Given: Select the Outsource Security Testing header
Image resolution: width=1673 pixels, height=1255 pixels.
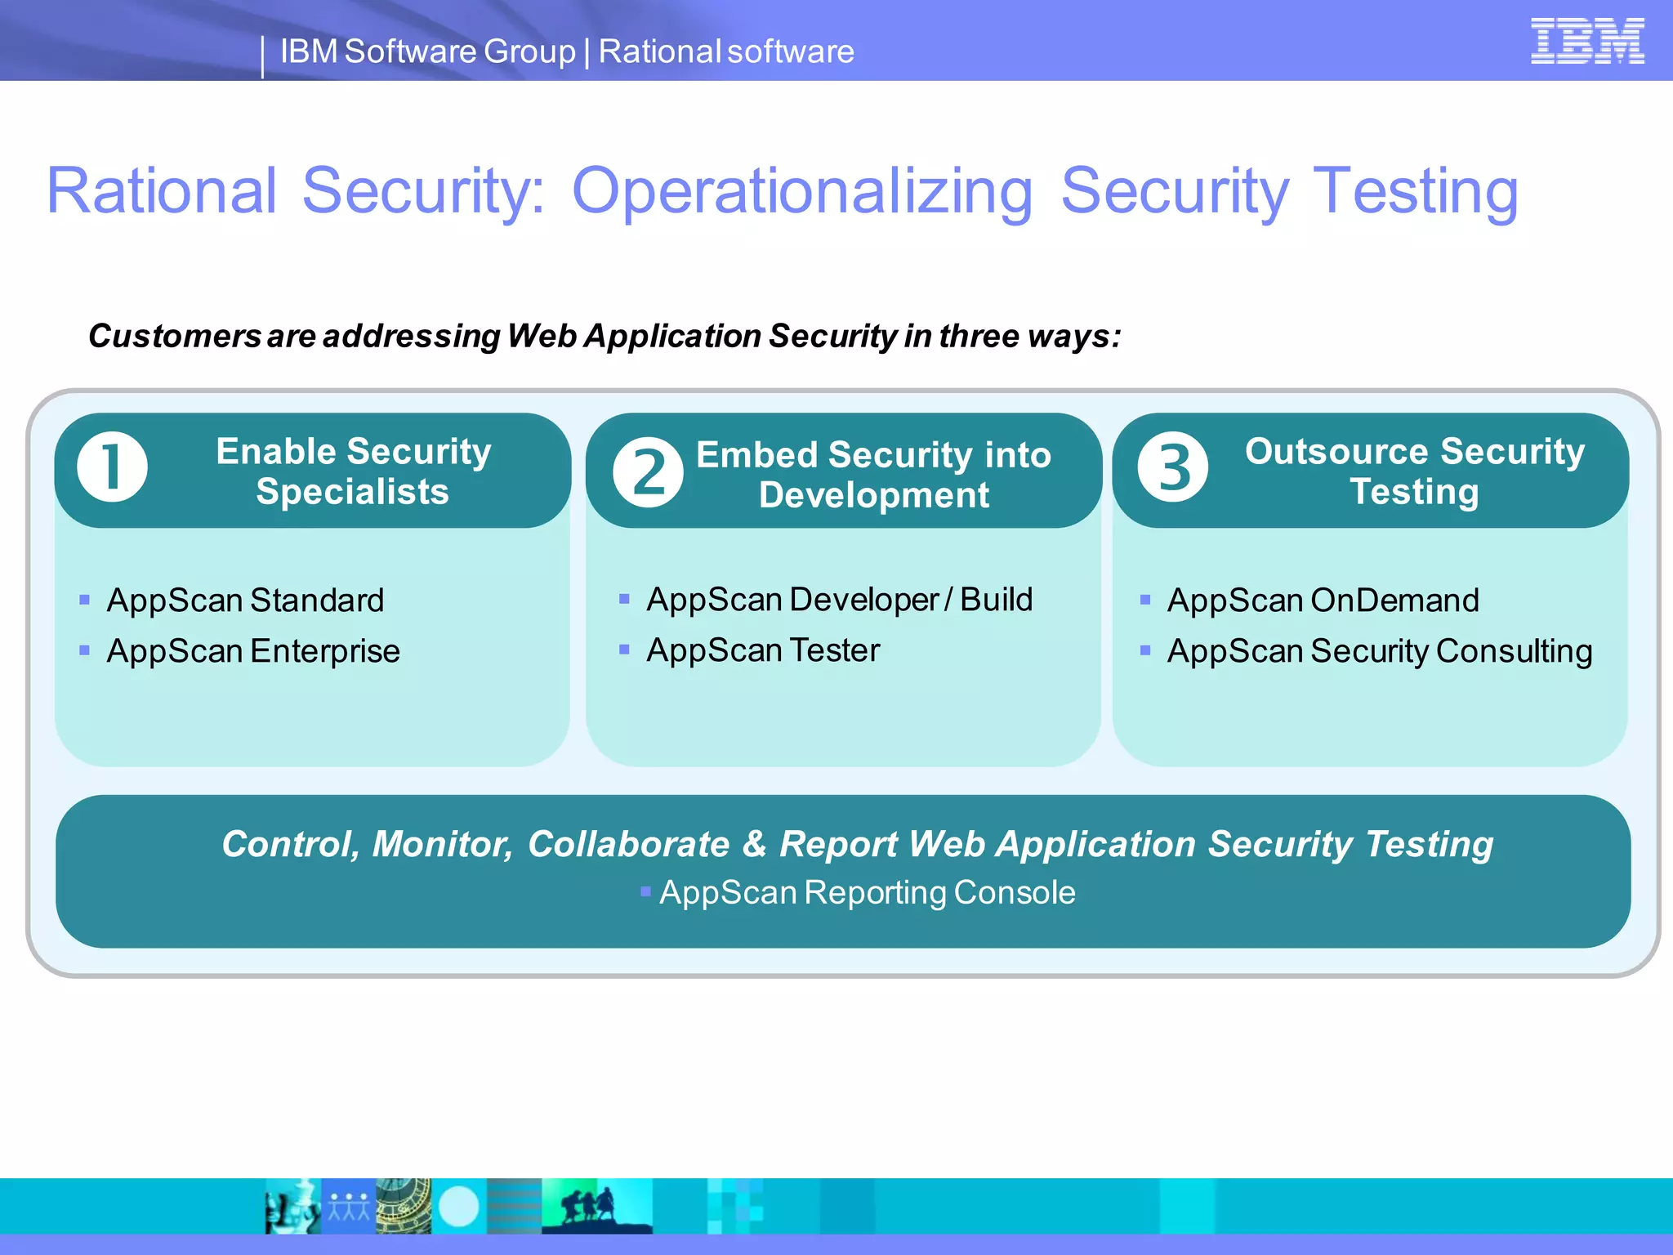Looking at the screenshot, I should pos(1414,471).
